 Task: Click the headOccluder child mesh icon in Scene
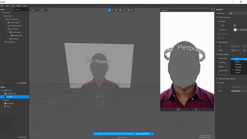pyautogui.click(x=12, y=36)
